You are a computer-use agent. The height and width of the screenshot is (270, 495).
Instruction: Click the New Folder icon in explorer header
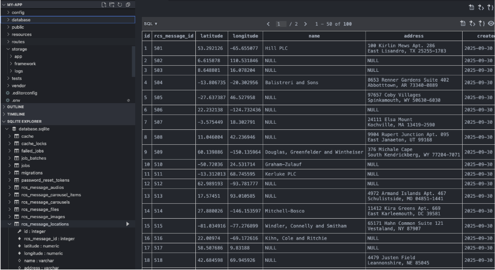[112, 5]
